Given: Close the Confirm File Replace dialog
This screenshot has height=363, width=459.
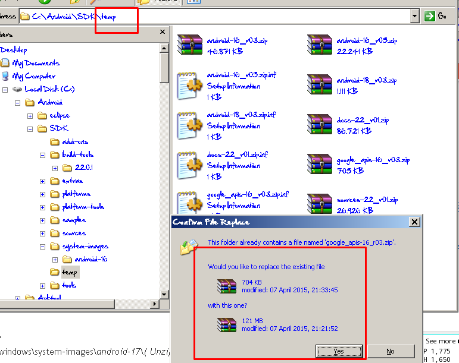Looking at the screenshot, I should click(414, 222).
